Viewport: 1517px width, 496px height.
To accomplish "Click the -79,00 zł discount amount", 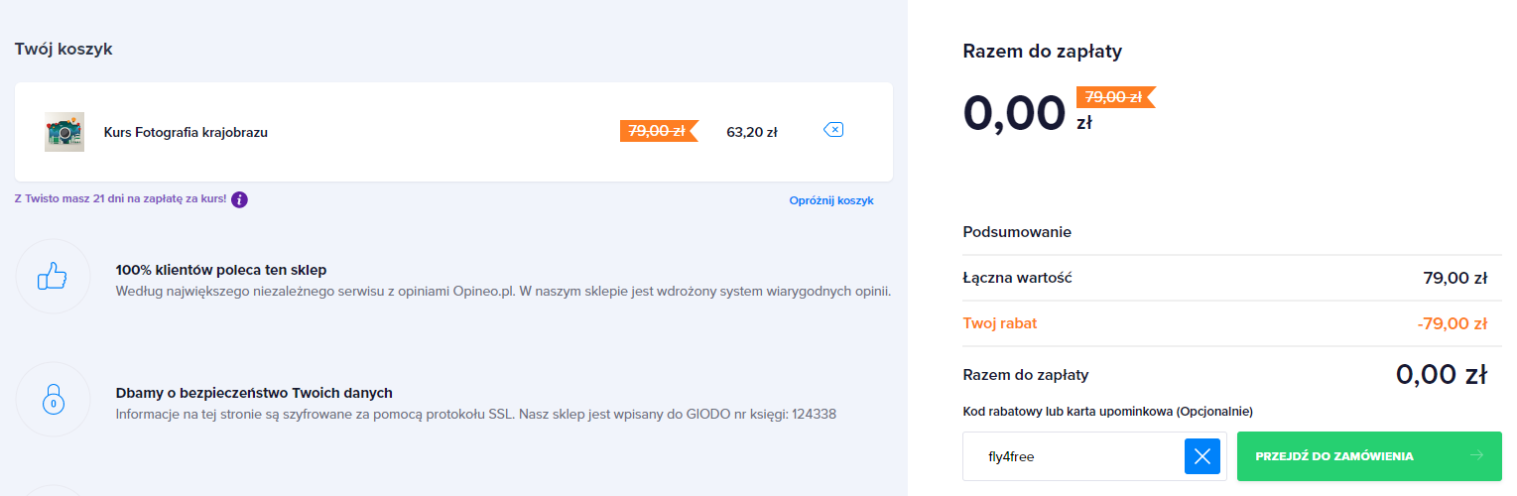I will tap(1453, 323).
